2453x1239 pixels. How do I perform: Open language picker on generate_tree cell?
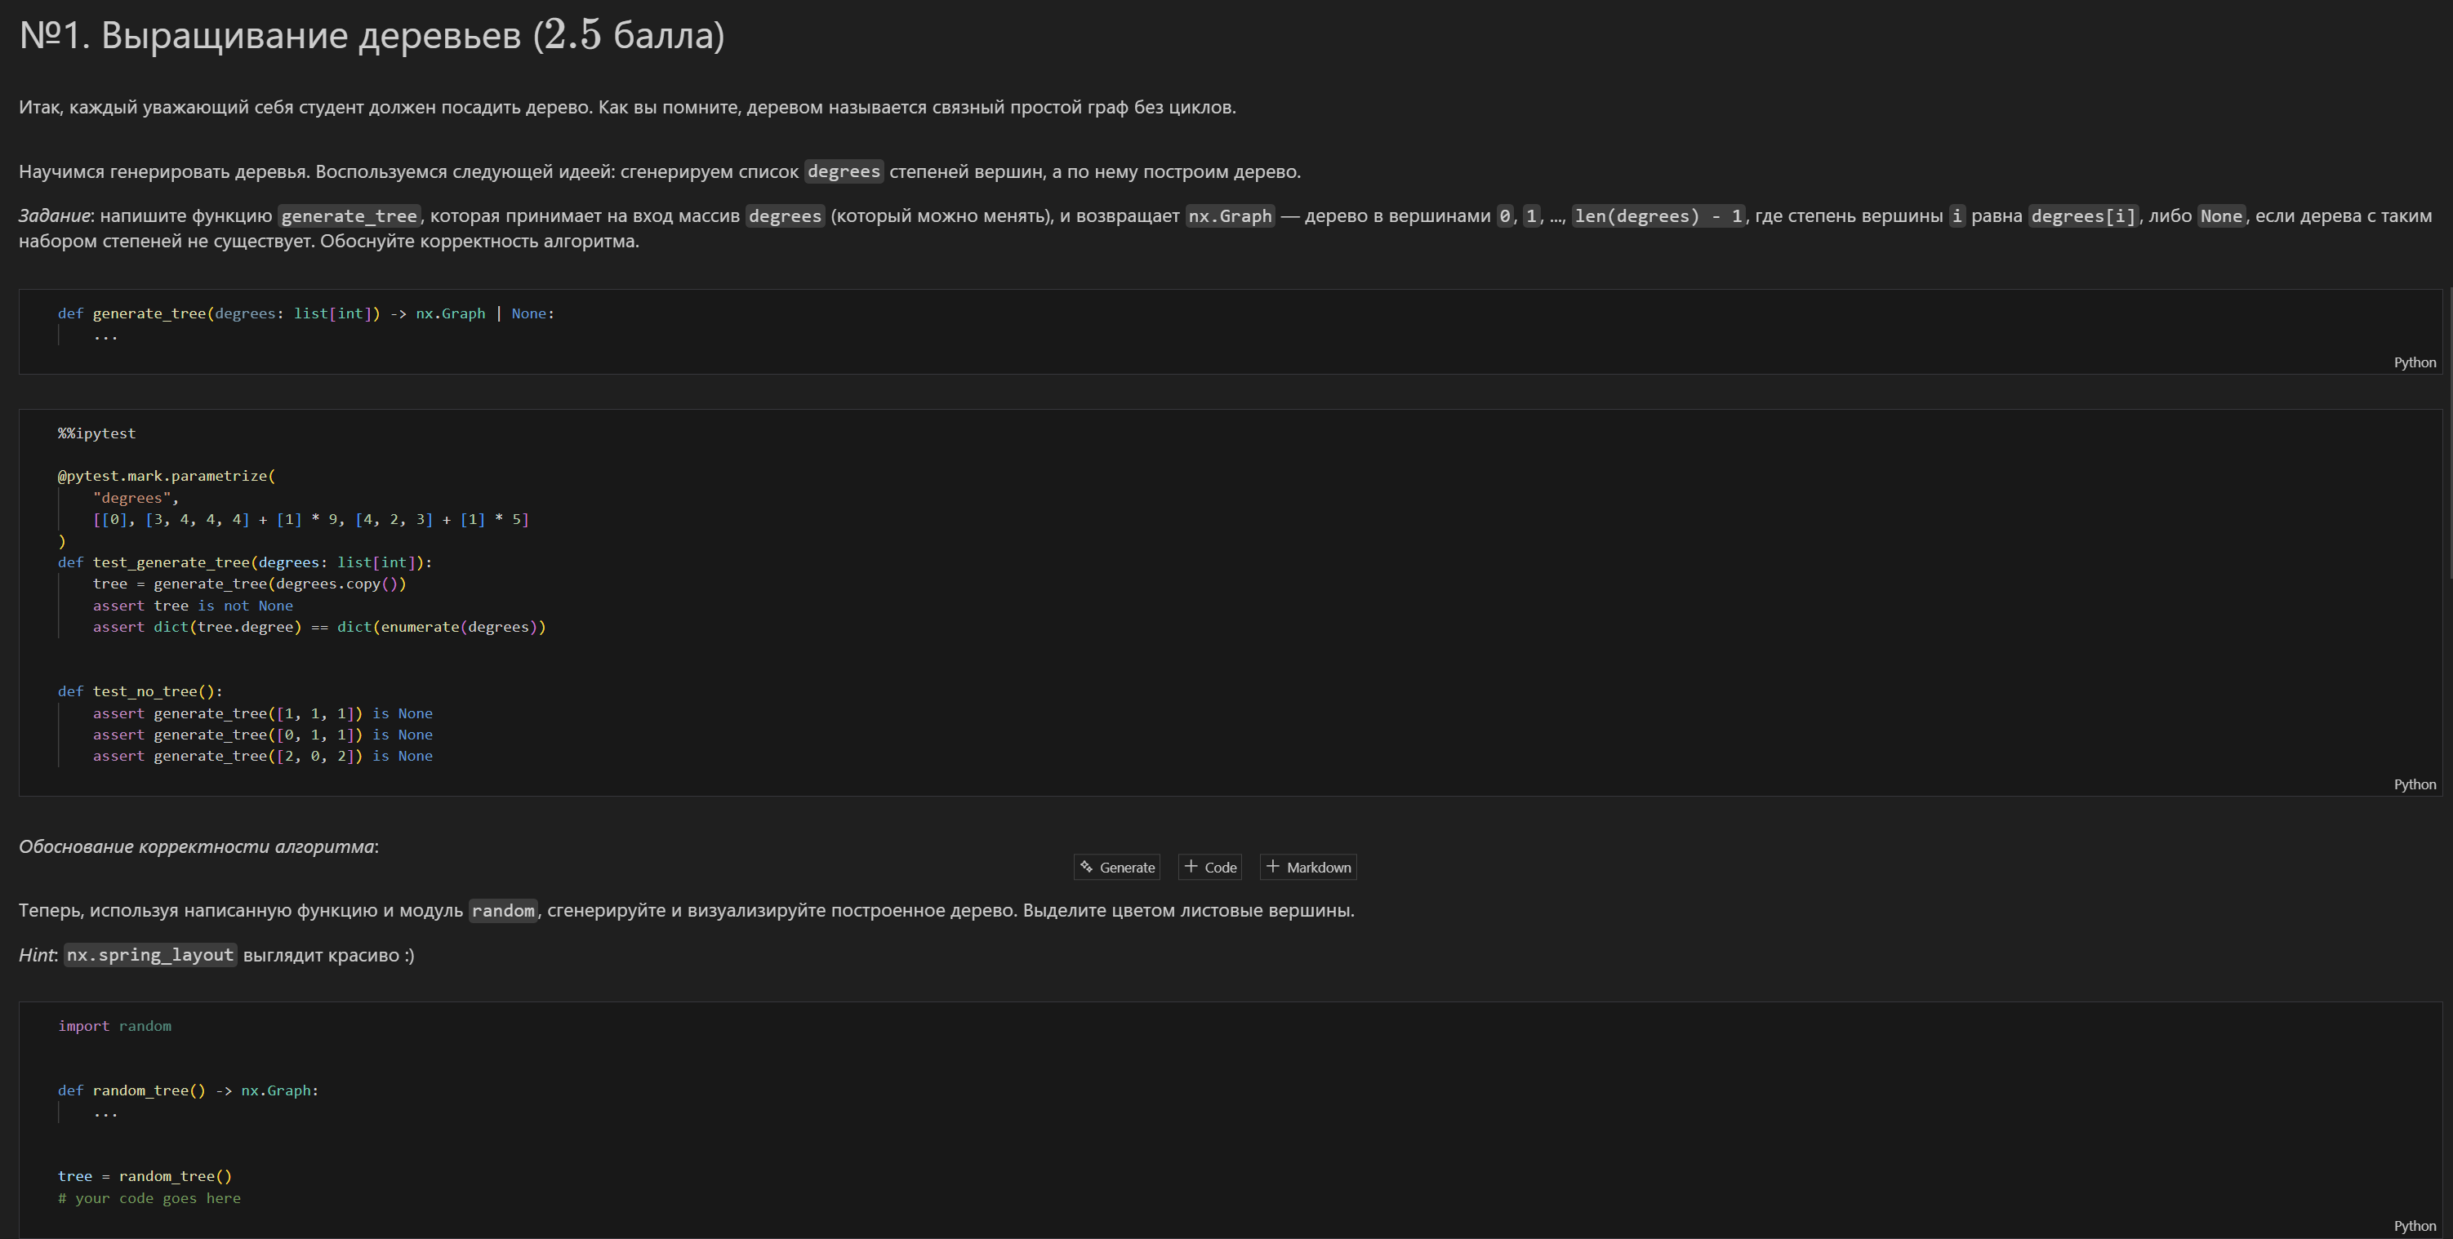tap(2414, 362)
